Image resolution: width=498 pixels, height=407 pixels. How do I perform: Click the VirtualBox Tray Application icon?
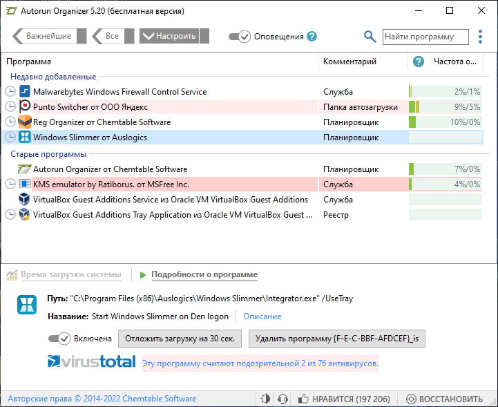[24, 215]
